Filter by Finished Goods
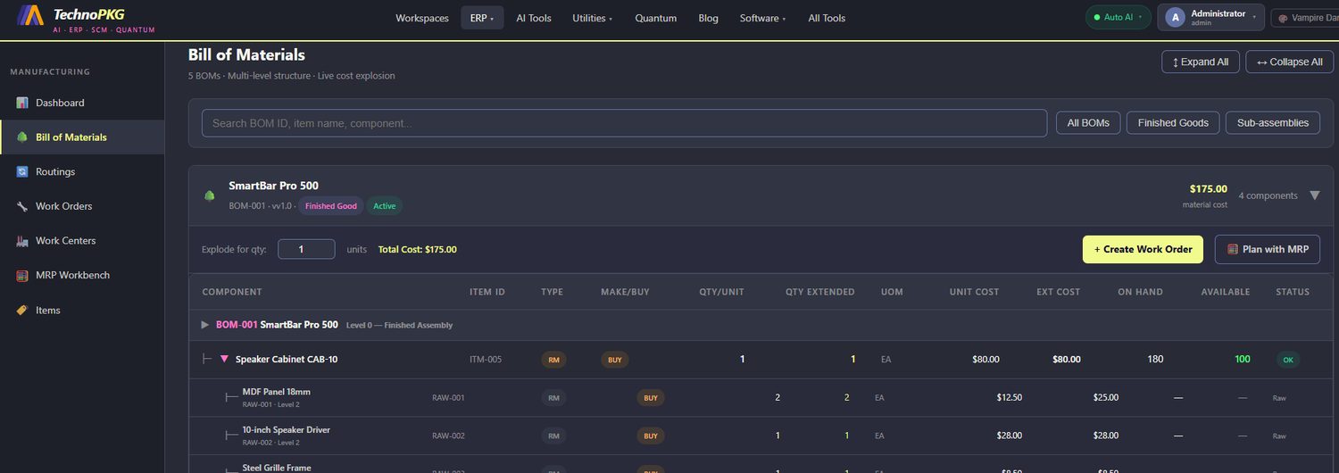Screen dimensions: 1339x473 (x=1173, y=123)
